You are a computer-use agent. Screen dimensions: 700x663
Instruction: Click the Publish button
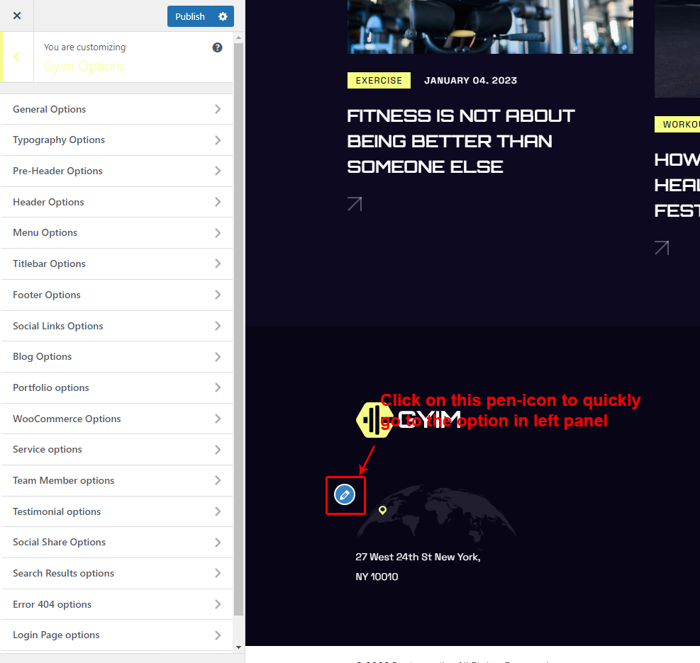189,16
